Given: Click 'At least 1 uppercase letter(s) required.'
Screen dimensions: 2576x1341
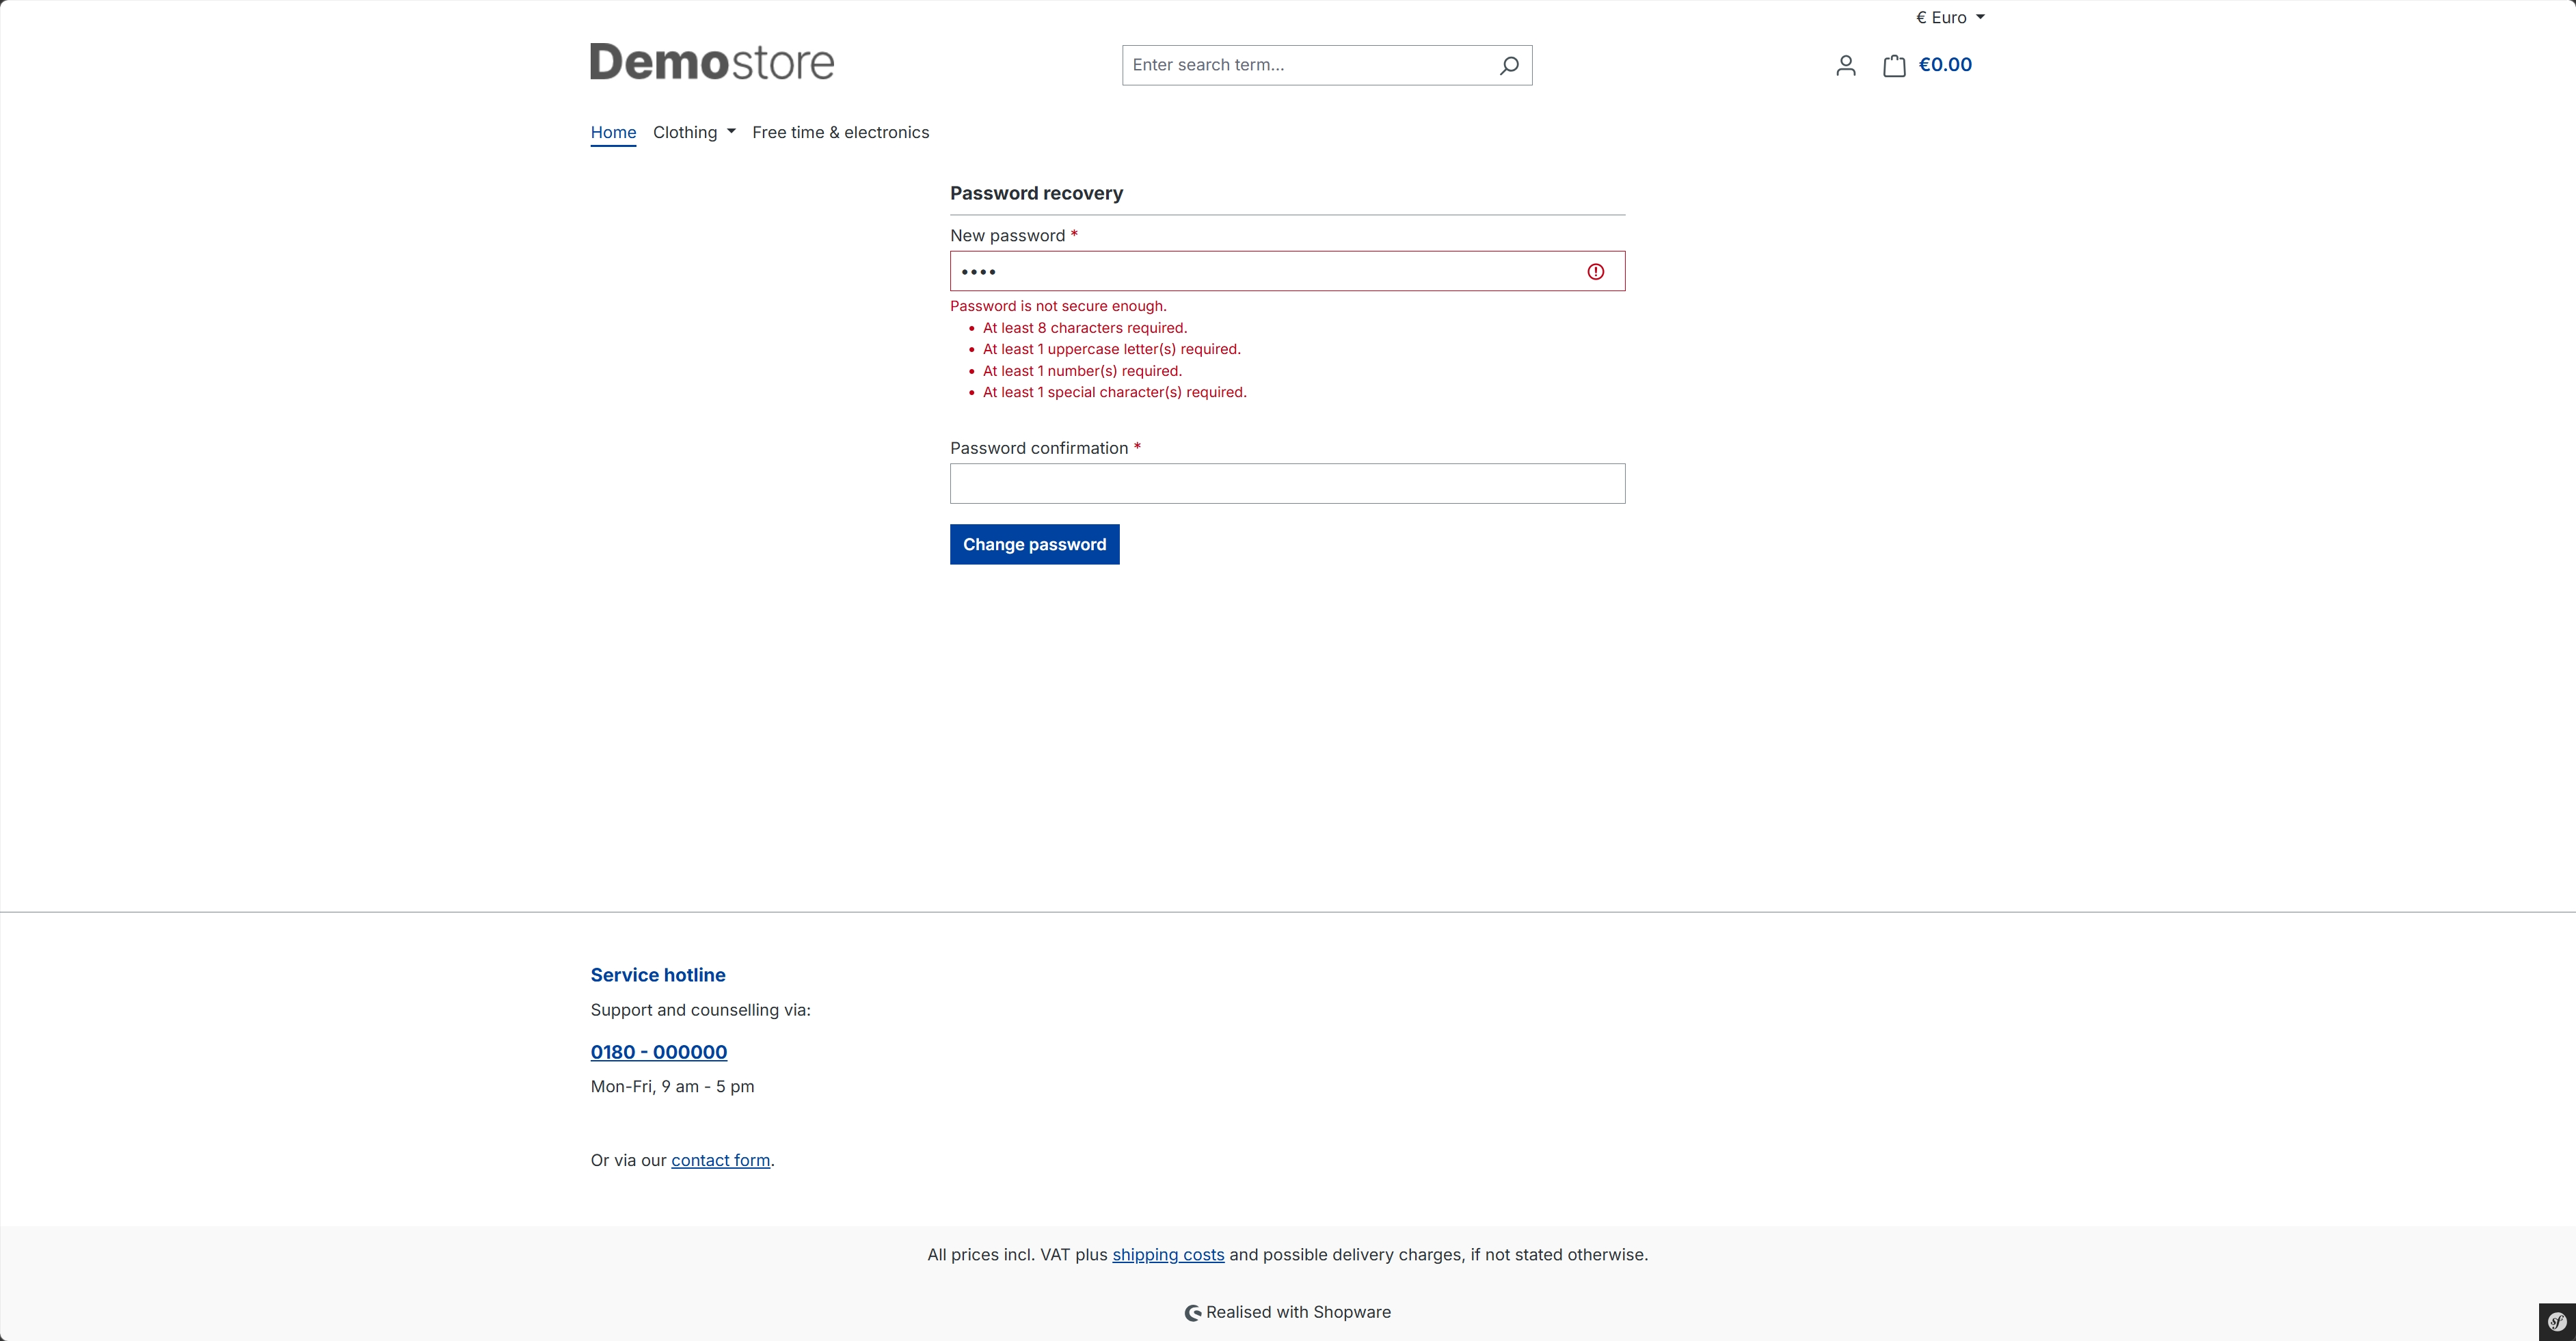Looking at the screenshot, I should click(x=1111, y=349).
